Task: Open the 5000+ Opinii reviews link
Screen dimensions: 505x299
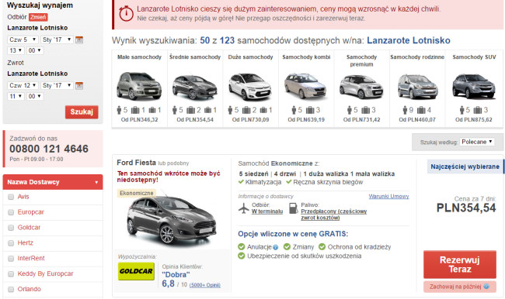Action: pos(205,285)
